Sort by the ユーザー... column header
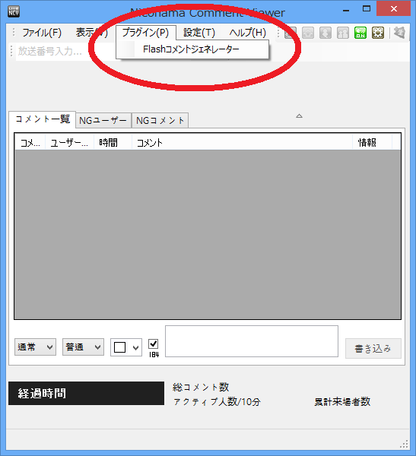The image size is (416, 456). tap(69, 143)
